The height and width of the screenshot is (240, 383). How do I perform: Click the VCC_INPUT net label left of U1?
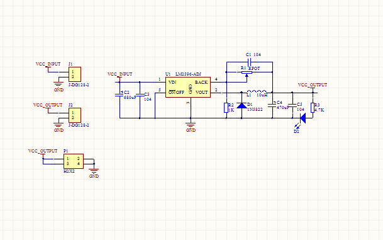[119, 74]
